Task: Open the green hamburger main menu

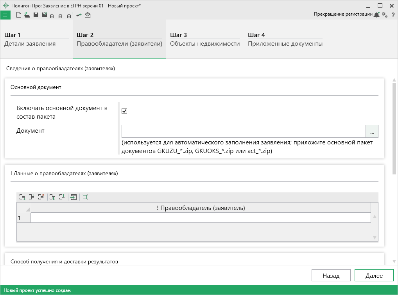Action: pyautogui.click(x=5, y=15)
